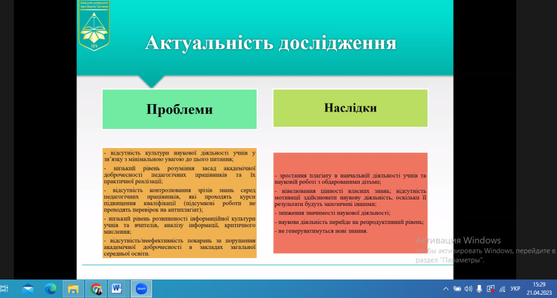Image resolution: width=557 pixels, height=298 pixels.
Task: Click text 'низький рівень розвиненості інформаційної культури'
Action: click(x=182, y=218)
